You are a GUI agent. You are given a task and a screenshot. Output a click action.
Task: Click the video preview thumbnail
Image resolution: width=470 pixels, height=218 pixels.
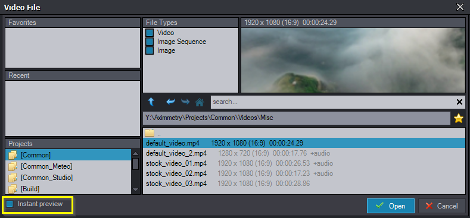tap(353, 60)
